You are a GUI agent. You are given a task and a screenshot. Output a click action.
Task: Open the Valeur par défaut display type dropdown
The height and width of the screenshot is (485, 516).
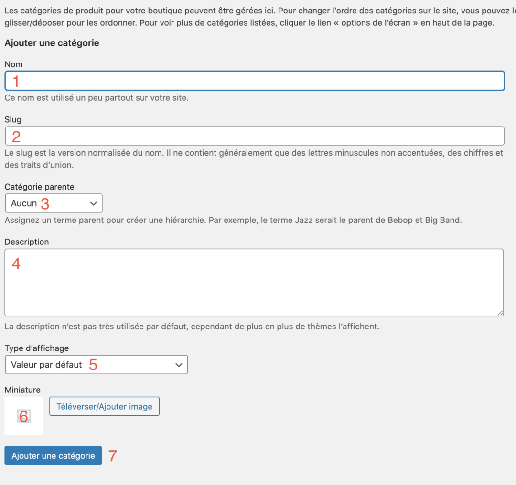97,365
